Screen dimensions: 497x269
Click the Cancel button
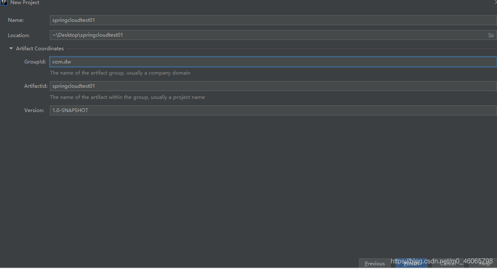448,263
